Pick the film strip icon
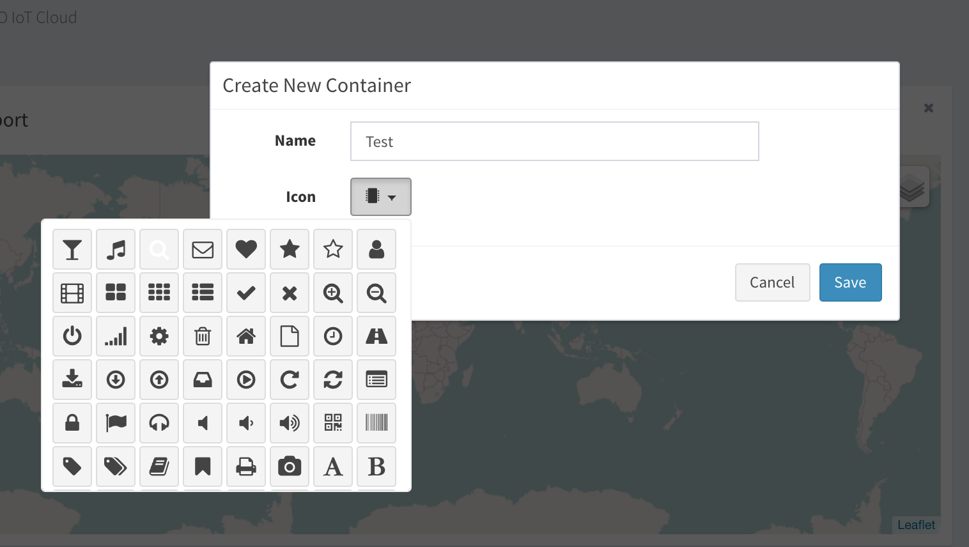Screen dimensions: 969x547 click(x=72, y=293)
